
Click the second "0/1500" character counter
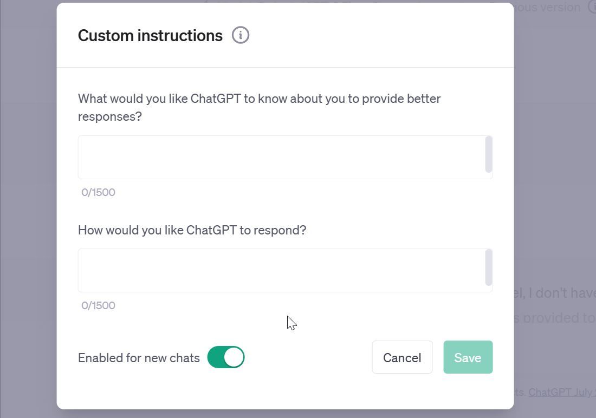(98, 305)
